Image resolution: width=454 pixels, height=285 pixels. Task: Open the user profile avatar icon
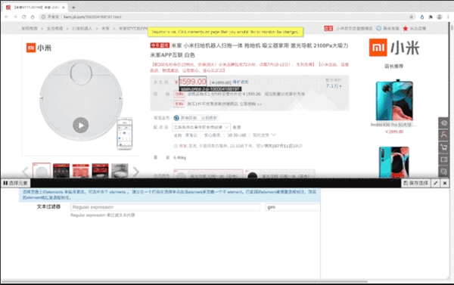coord(439,17)
